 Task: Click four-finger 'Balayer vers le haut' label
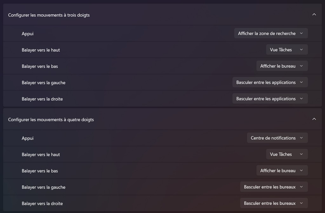pos(41,155)
